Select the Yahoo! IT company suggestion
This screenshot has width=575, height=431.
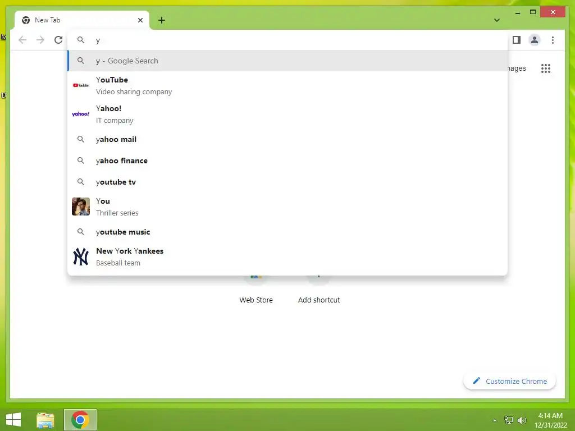point(288,114)
